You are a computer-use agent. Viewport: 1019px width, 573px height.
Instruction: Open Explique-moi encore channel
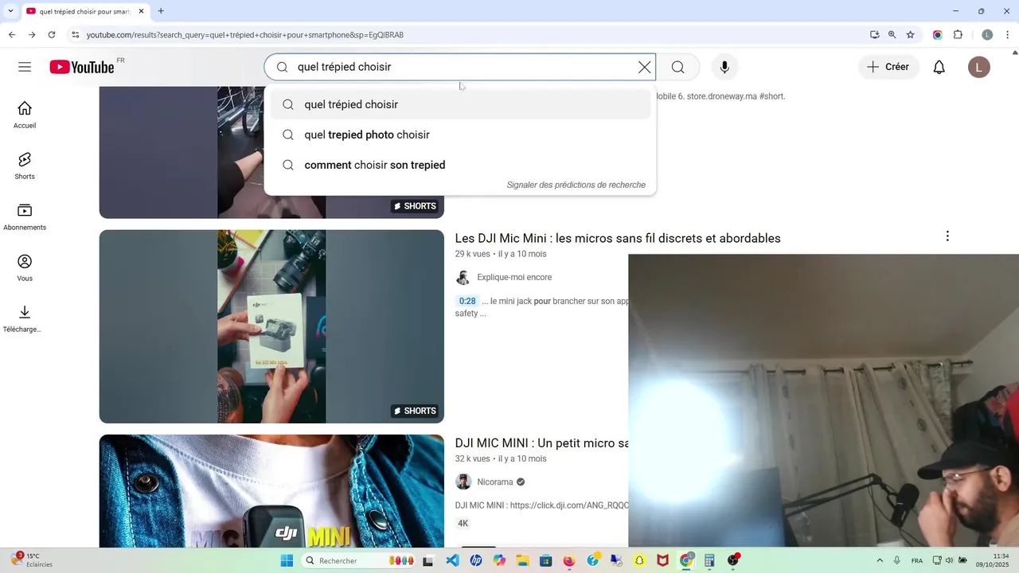(x=514, y=277)
